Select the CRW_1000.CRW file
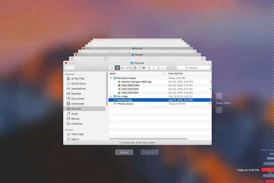The image size is (274, 183). [x=160, y=89]
